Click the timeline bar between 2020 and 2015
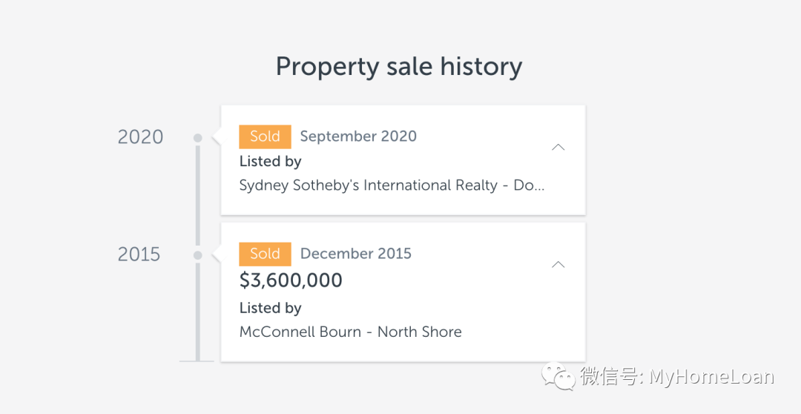The width and height of the screenshot is (801, 414). [197, 197]
